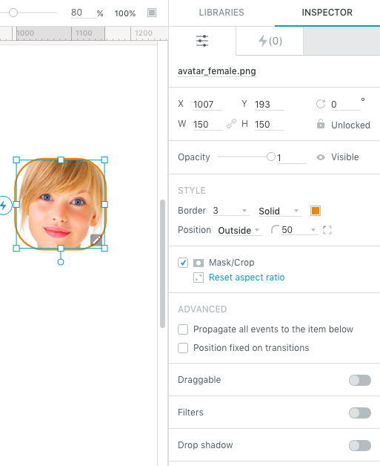Toggle the Visible eye icon

point(321,157)
